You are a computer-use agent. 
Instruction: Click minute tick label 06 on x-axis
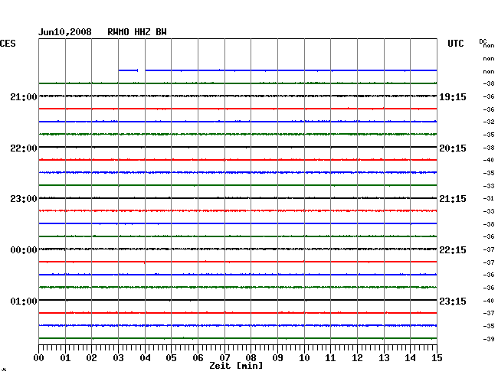click(x=198, y=357)
